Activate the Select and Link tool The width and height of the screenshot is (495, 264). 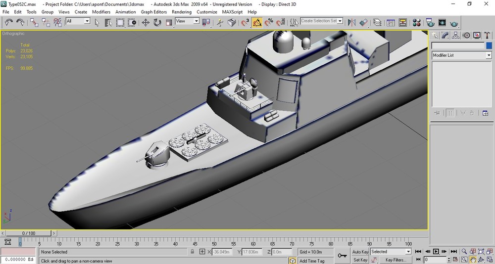click(34, 22)
